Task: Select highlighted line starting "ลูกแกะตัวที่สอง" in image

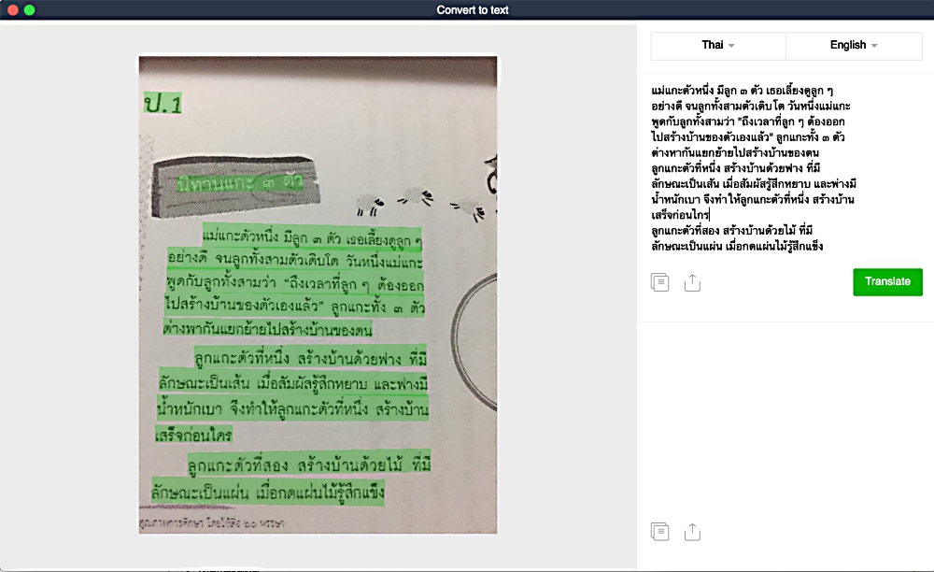Action: tap(308, 465)
